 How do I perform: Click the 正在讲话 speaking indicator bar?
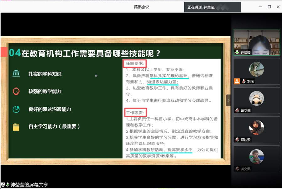(213, 7)
